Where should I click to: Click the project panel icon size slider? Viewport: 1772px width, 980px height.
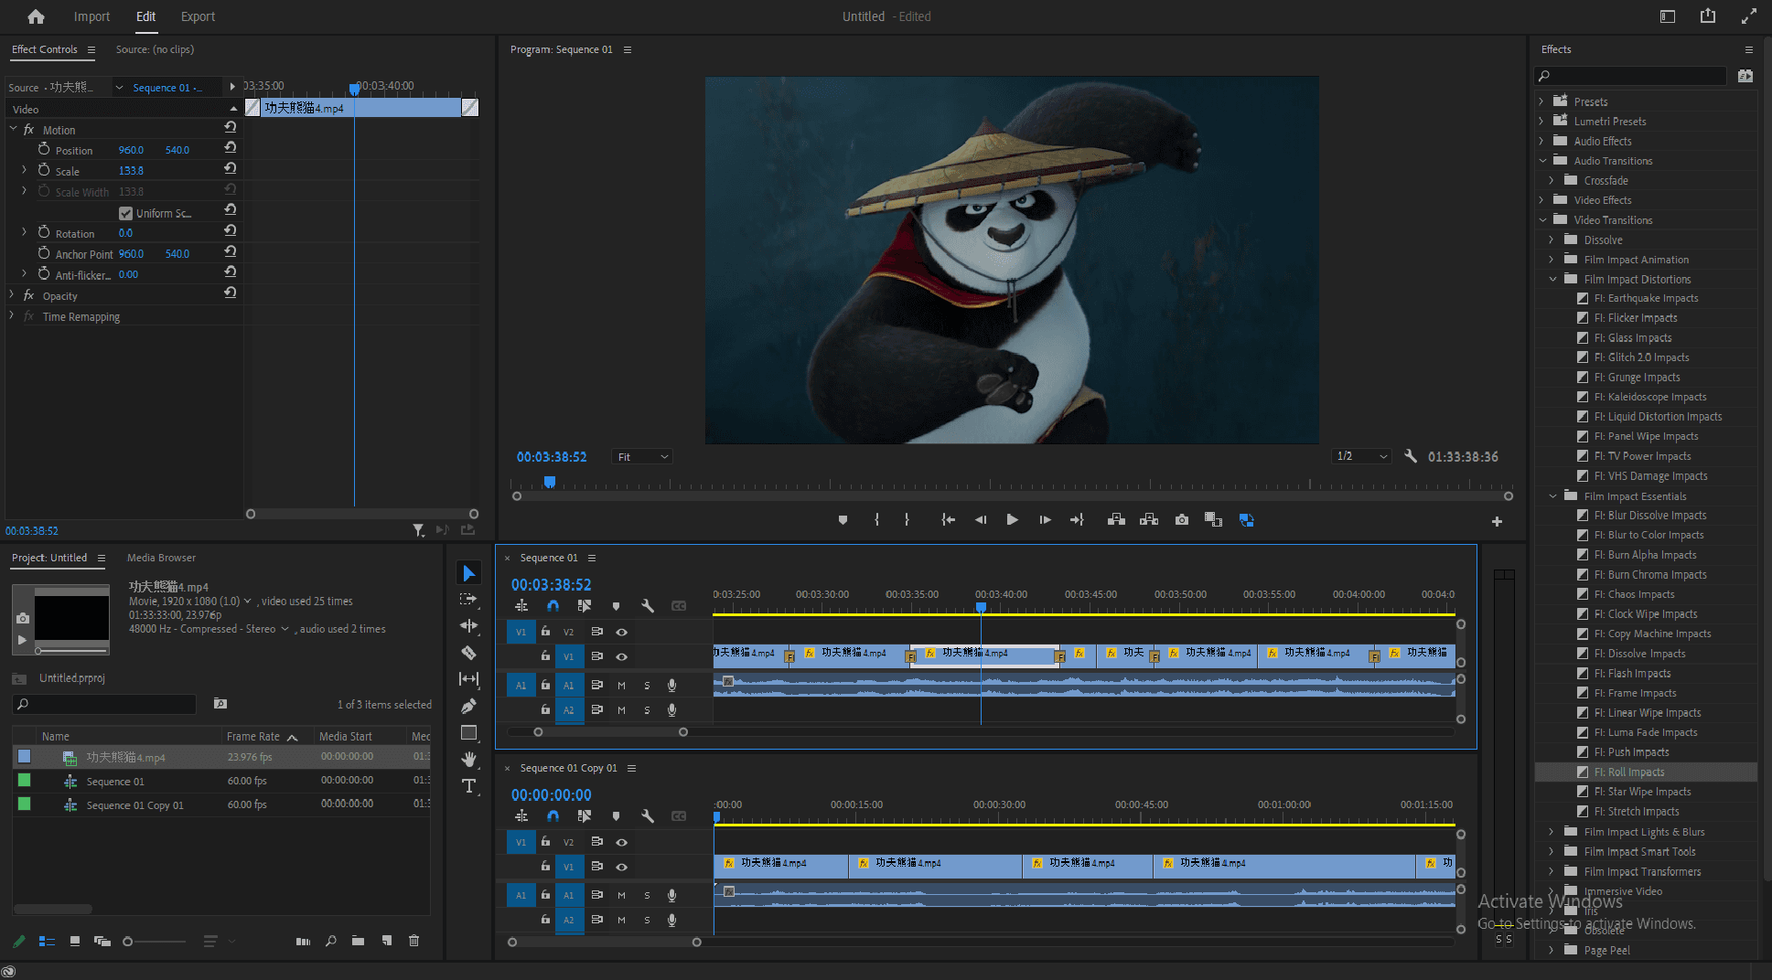tap(128, 941)
